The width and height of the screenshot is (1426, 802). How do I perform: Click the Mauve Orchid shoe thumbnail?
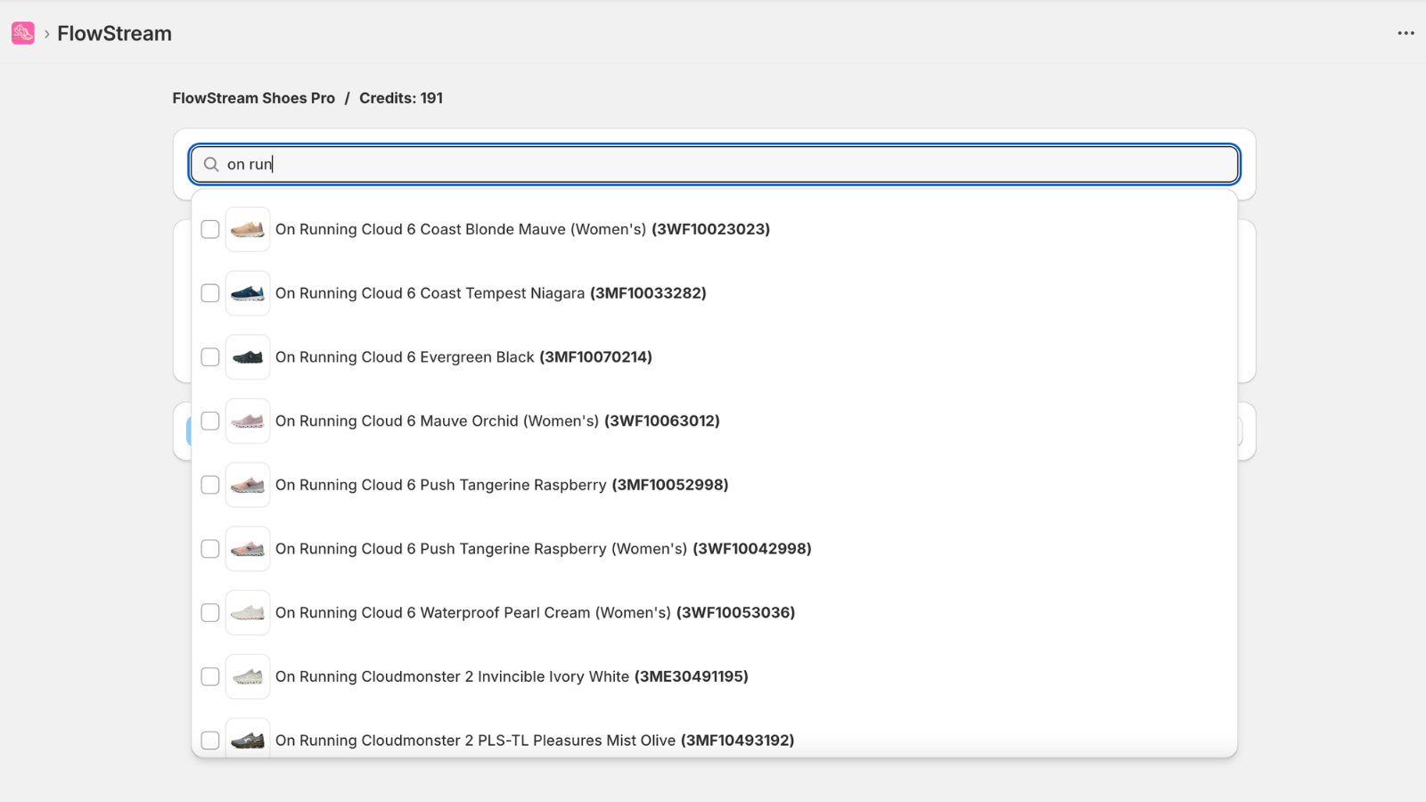[248, 421]
